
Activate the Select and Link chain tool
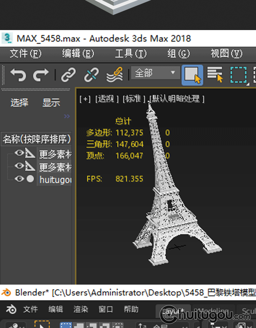click(x=68, y=74)
